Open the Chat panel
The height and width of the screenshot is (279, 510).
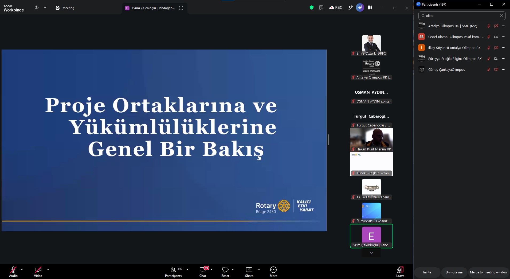tap(203, 272)
